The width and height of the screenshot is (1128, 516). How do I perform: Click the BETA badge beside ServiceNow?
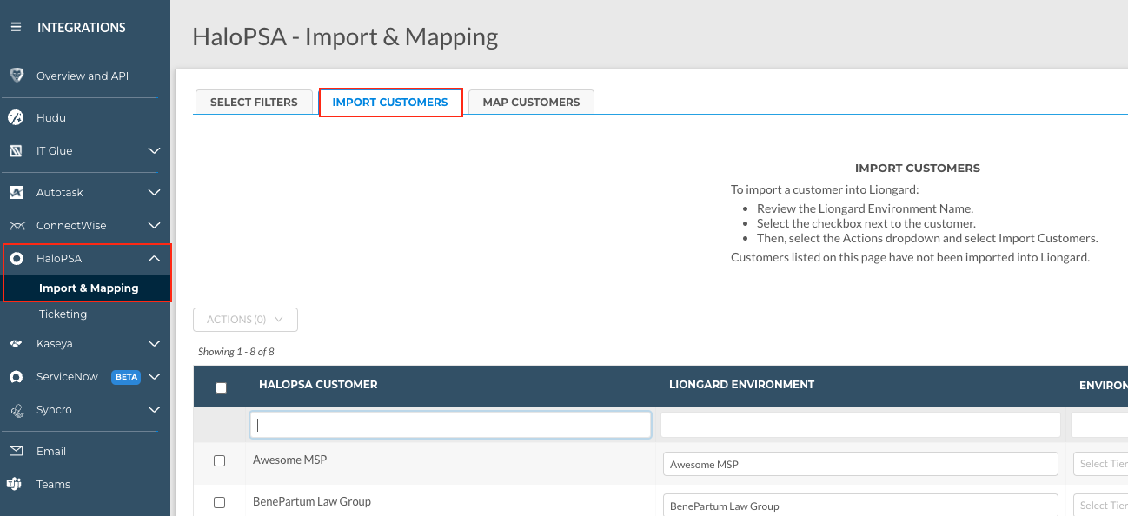click(x=125, y=377)
